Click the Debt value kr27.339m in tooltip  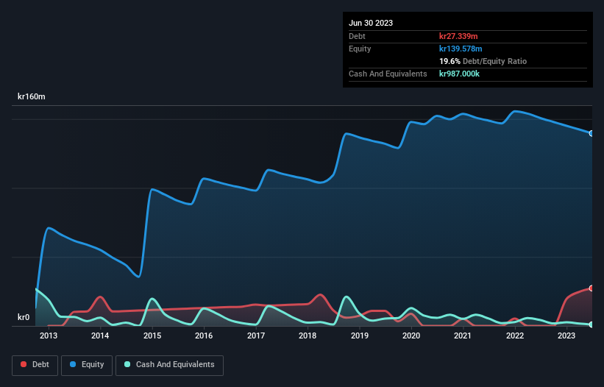click(458, 36)
